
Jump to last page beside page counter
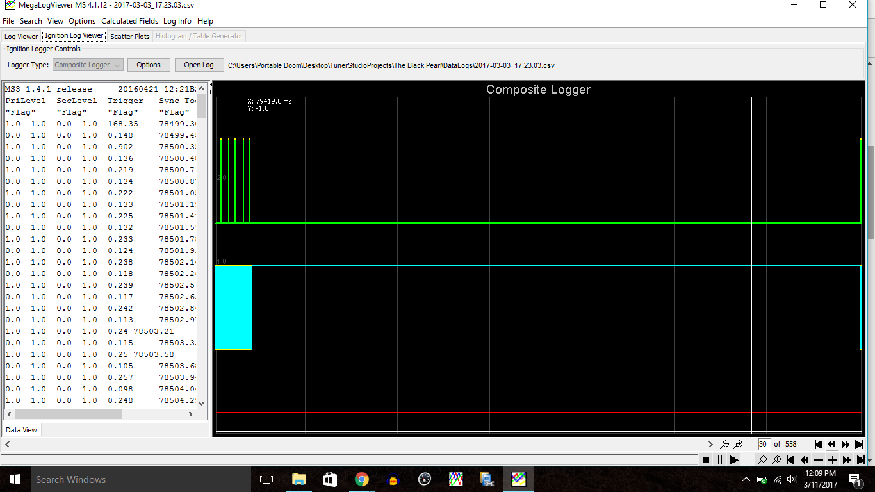[x=859, y=444]
